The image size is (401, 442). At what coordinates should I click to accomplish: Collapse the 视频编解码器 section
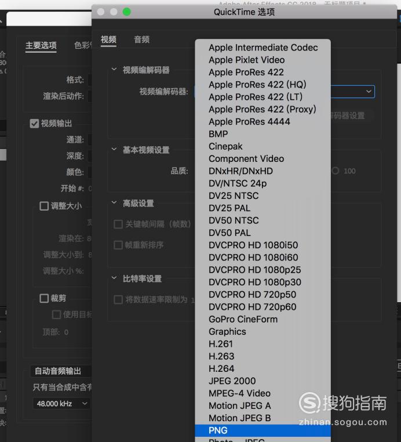pos(114,70)
